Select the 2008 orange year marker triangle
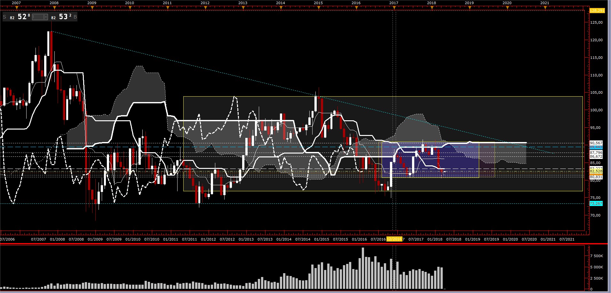Image resolution: width=611 pixels, height=293 pixels. [x=54, y=7]
